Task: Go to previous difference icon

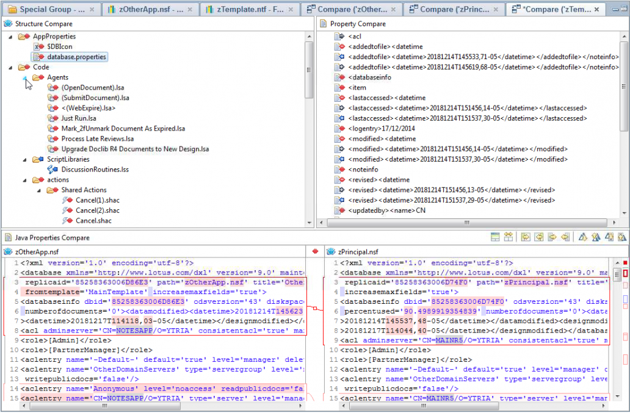Action: coord(596,237)
